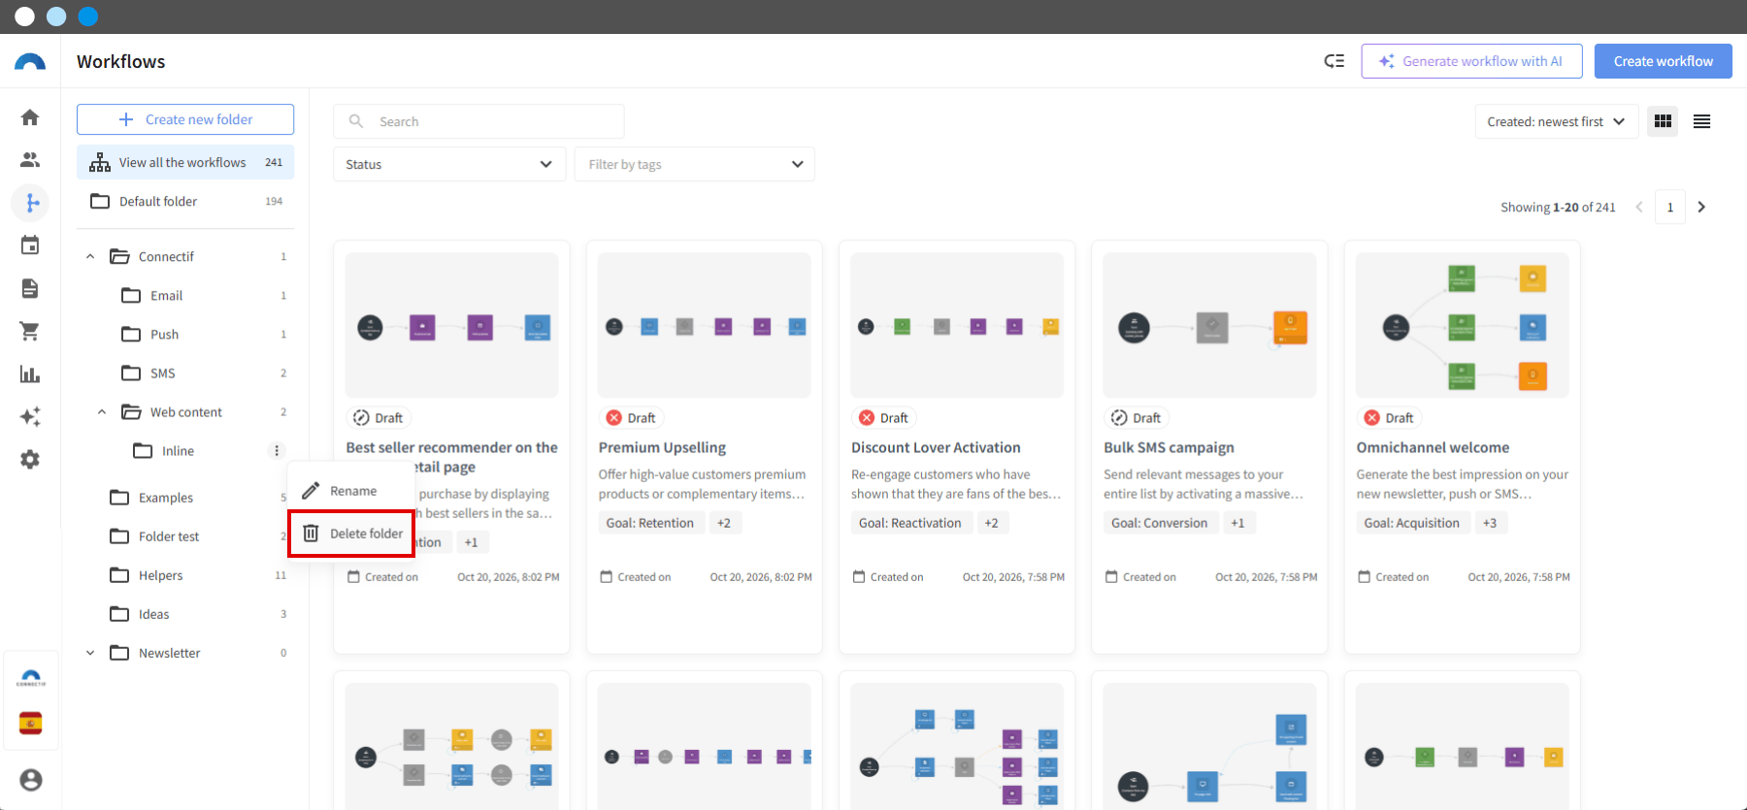Click the Premium Upselling title

662,447
